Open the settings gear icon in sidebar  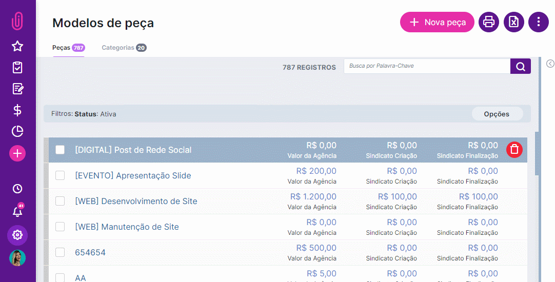pyautogui.click(x=17, y=235)
